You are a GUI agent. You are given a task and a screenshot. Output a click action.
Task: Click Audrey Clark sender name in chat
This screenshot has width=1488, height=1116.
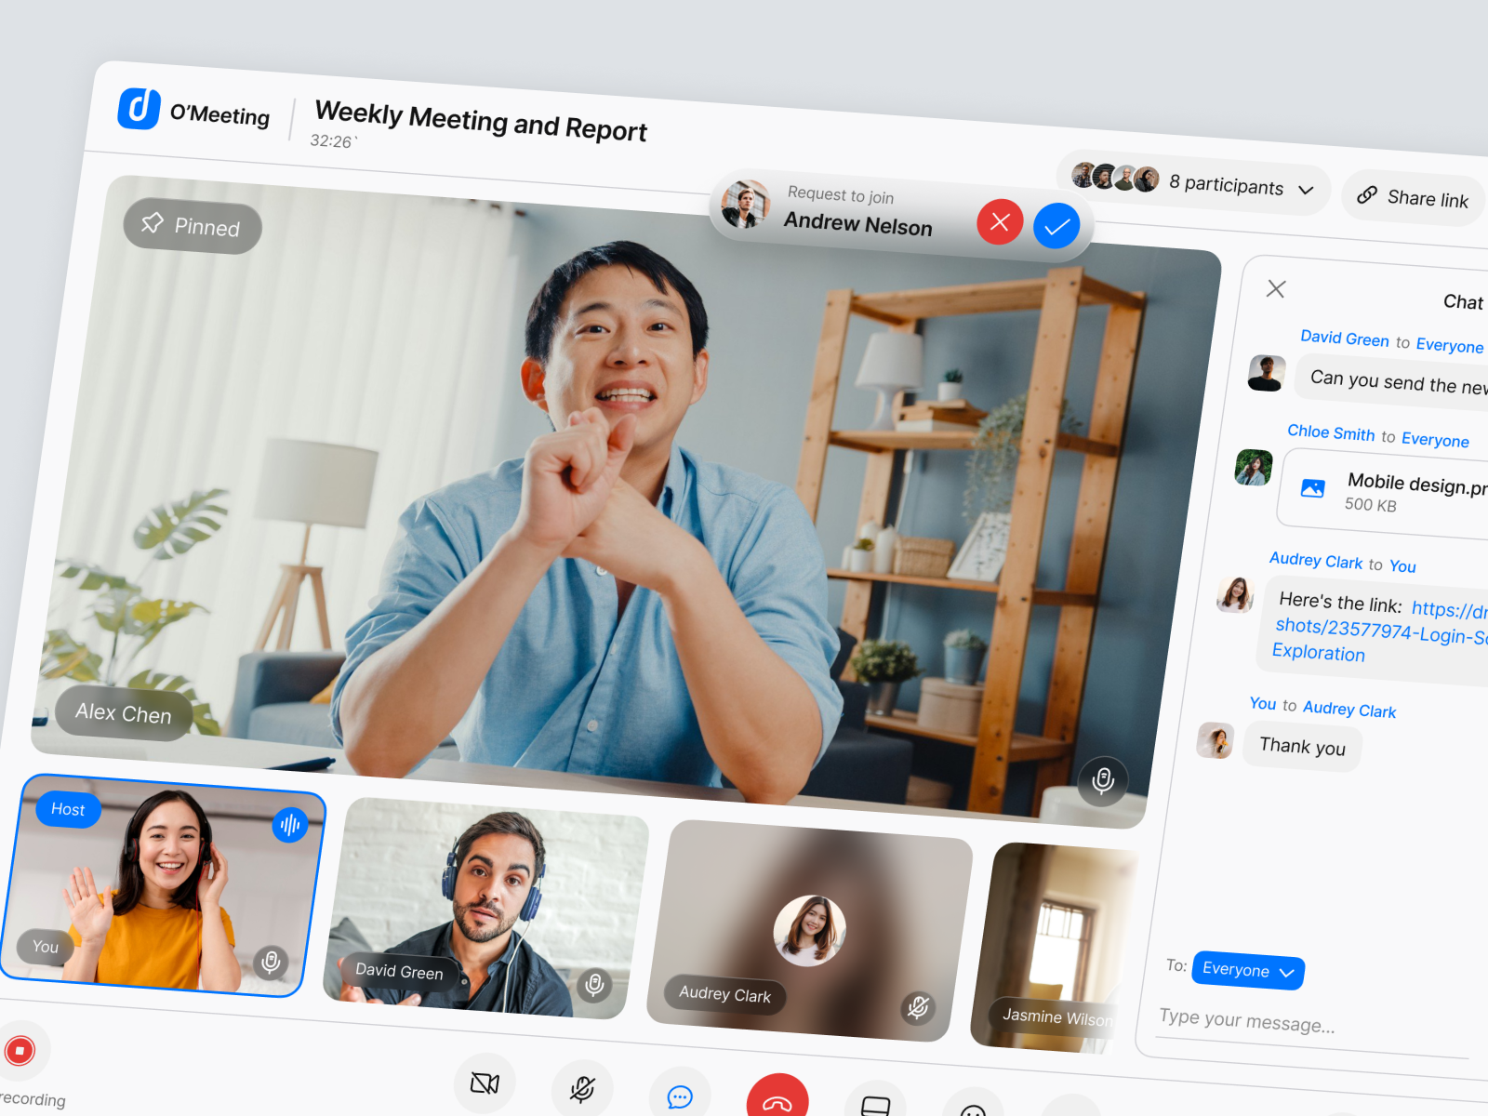tap(1316, 561)
